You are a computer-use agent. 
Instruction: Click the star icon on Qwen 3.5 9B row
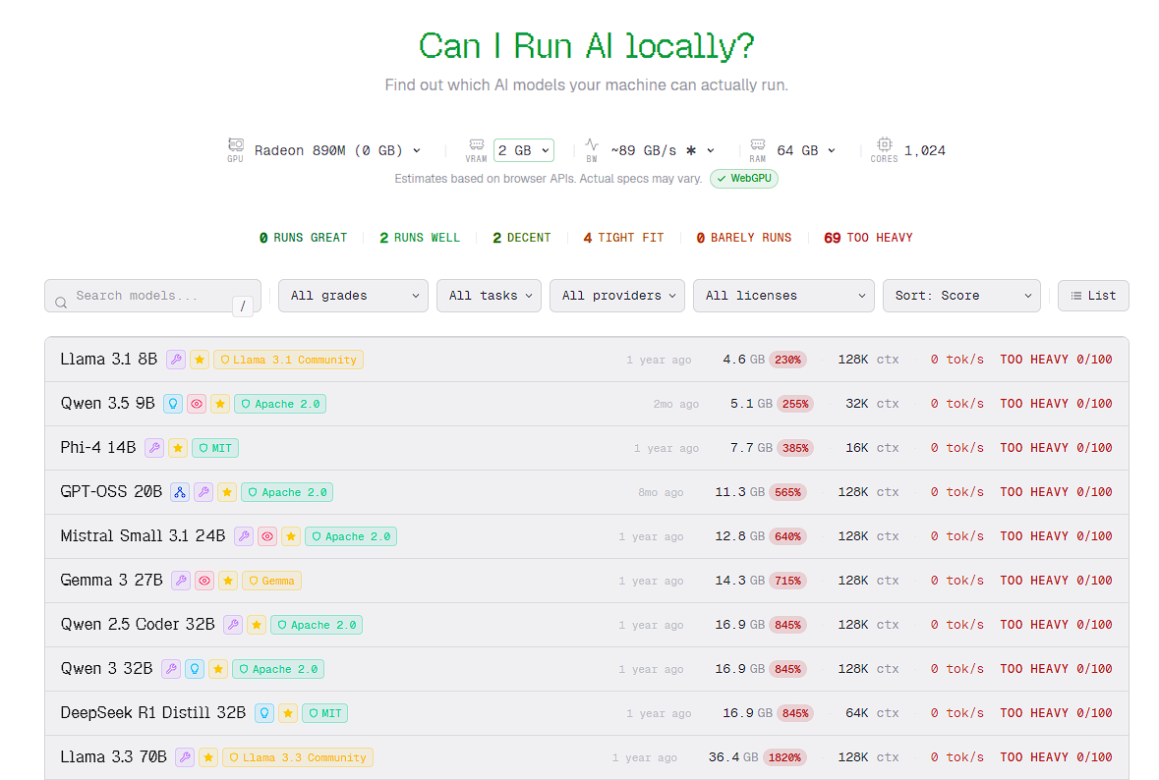pos(220,404)
